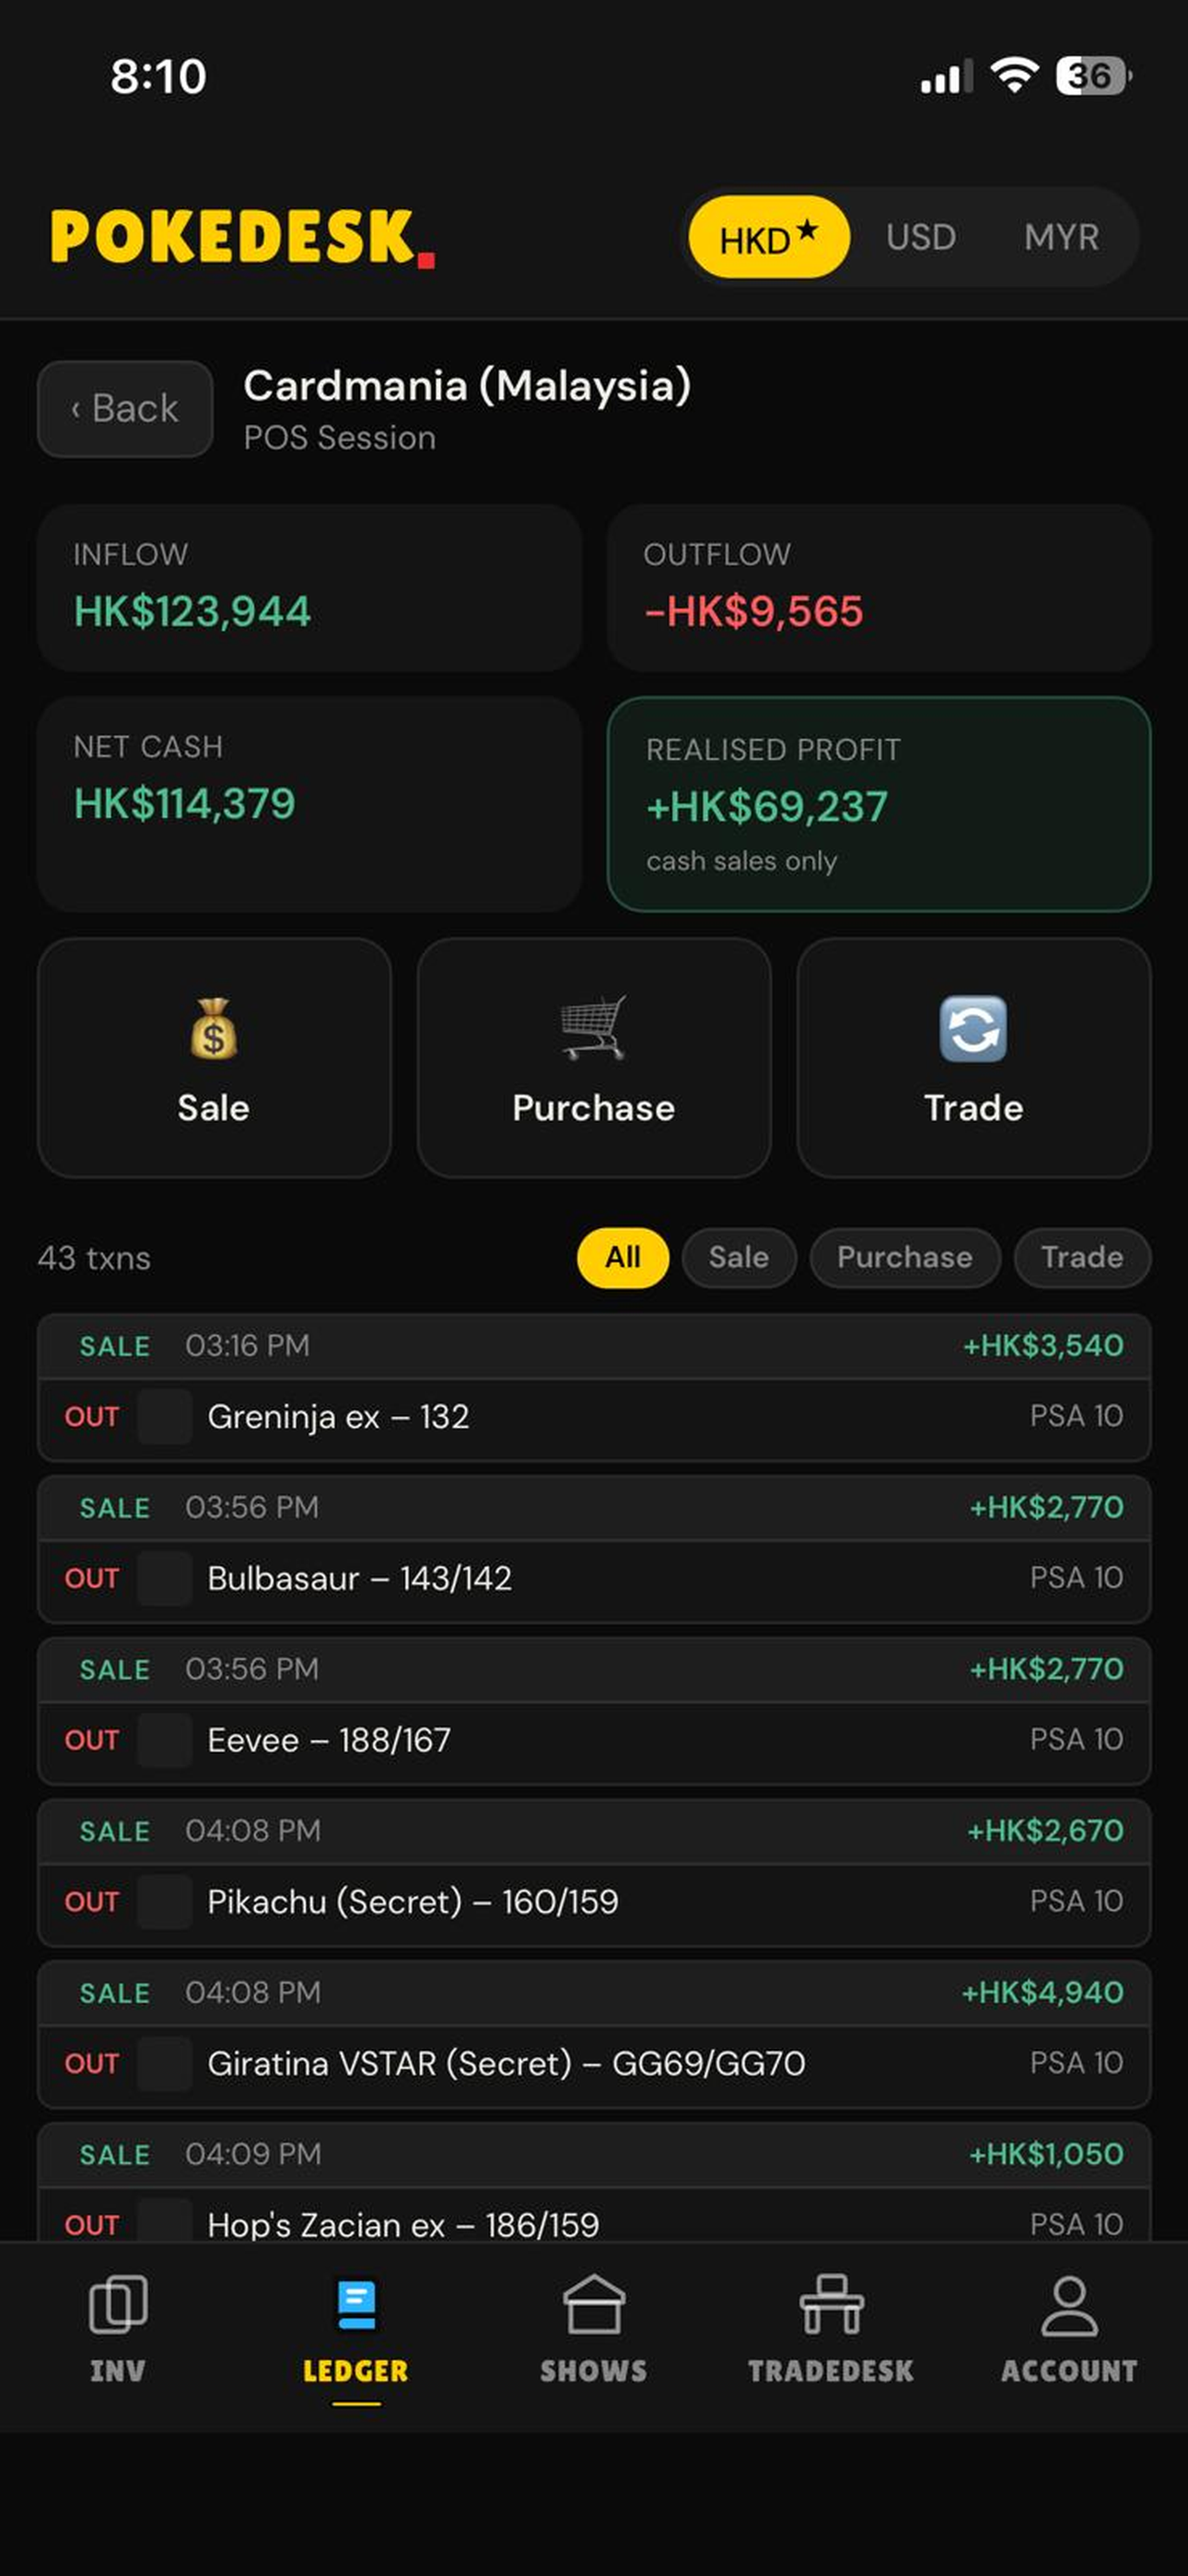Tap the shopping cart Purchase icon
This screenshot has height=2576, width=1188.
(x=593, y=1027)
